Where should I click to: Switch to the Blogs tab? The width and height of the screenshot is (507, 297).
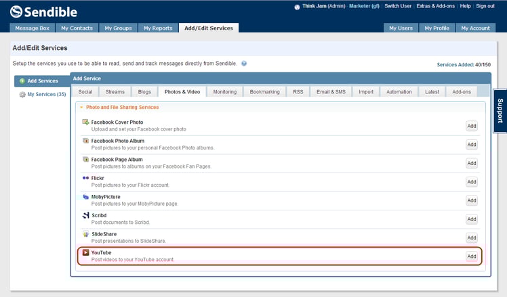click(x=144, y=92)
